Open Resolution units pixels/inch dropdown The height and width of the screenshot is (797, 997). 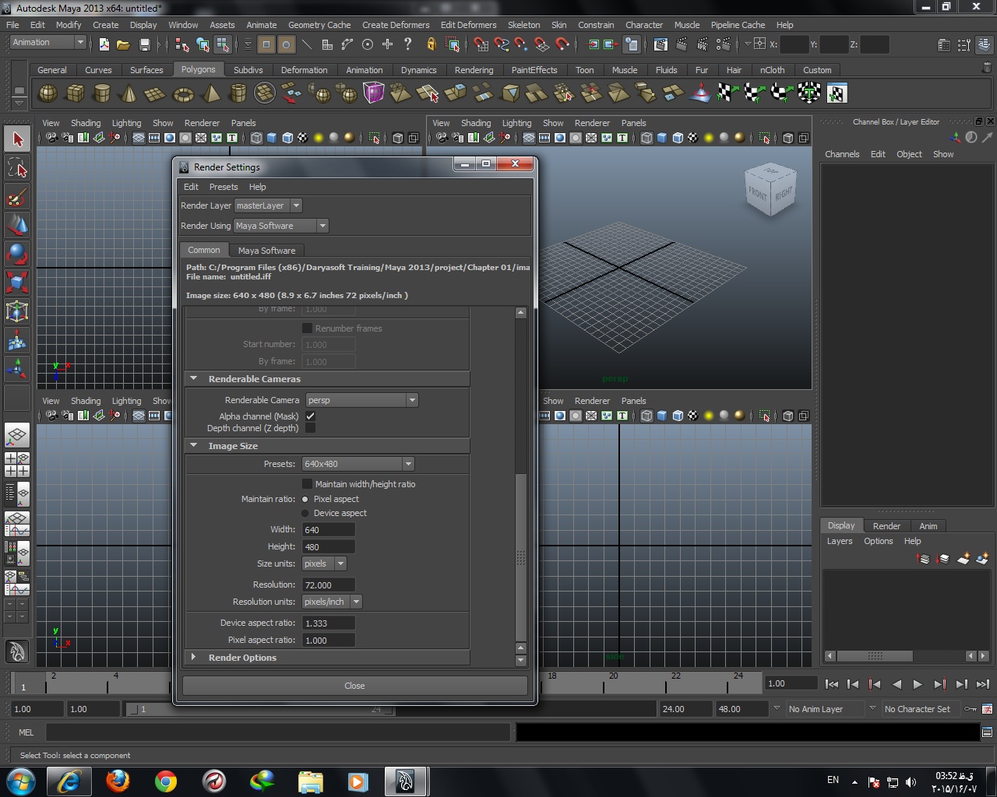(x=332, y=602)
